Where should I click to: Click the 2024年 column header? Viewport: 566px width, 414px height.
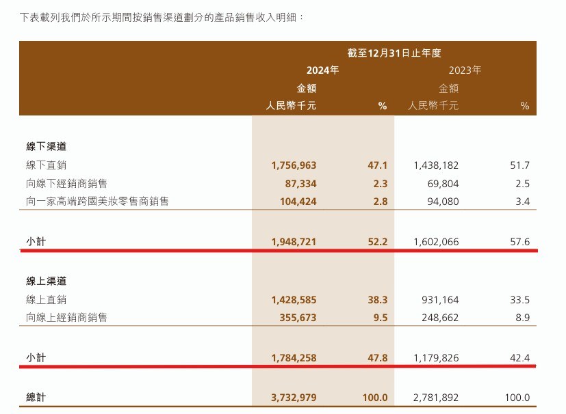click(x=322, y=70)
